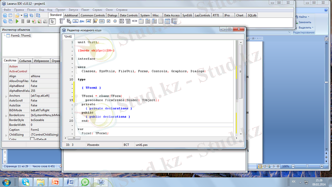Select Form1: TForm1 in the object tree

pos(21,36)
